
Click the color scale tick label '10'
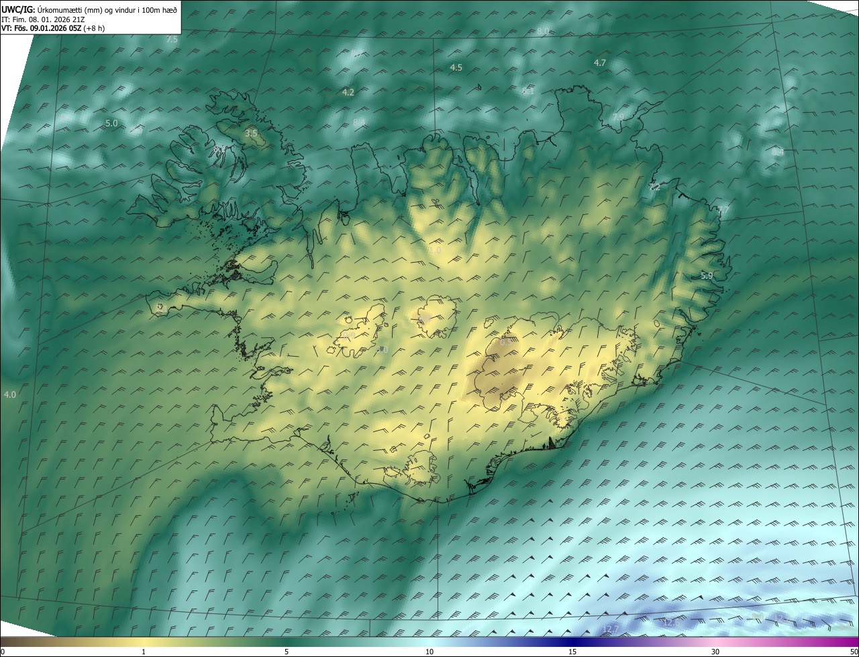coord(429,652)
